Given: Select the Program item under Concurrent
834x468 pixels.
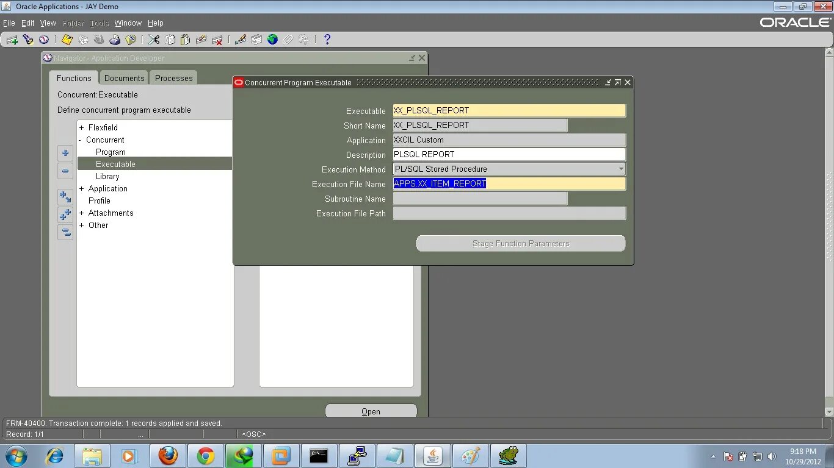Looking at the screenshot, I should click(111, 152).
